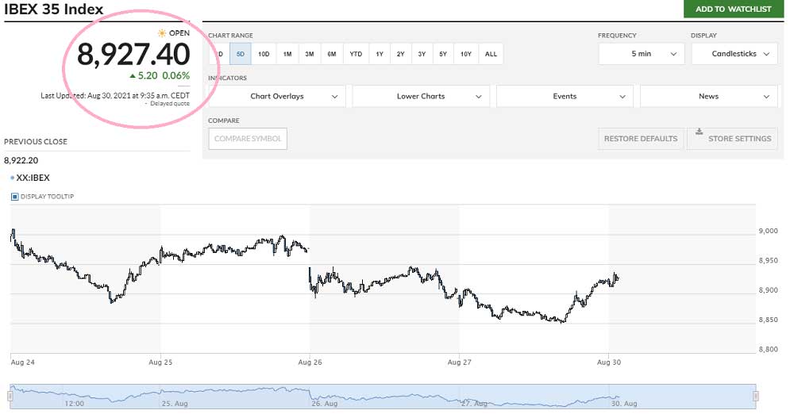Click 25. Aug on navigator timeline
The image size is (794, 414).
(x=175, y=404)
